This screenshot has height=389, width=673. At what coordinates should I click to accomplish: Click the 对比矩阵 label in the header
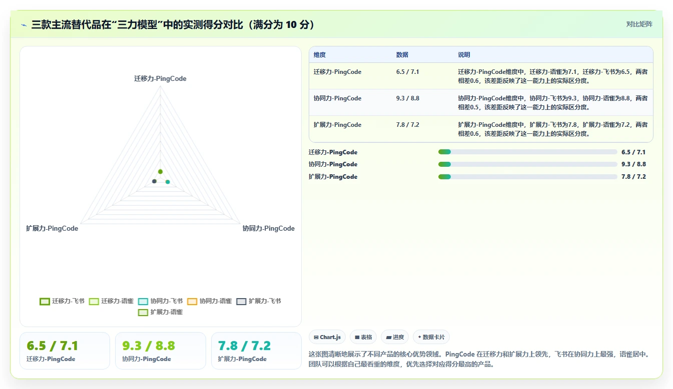(x=639, y=24)
